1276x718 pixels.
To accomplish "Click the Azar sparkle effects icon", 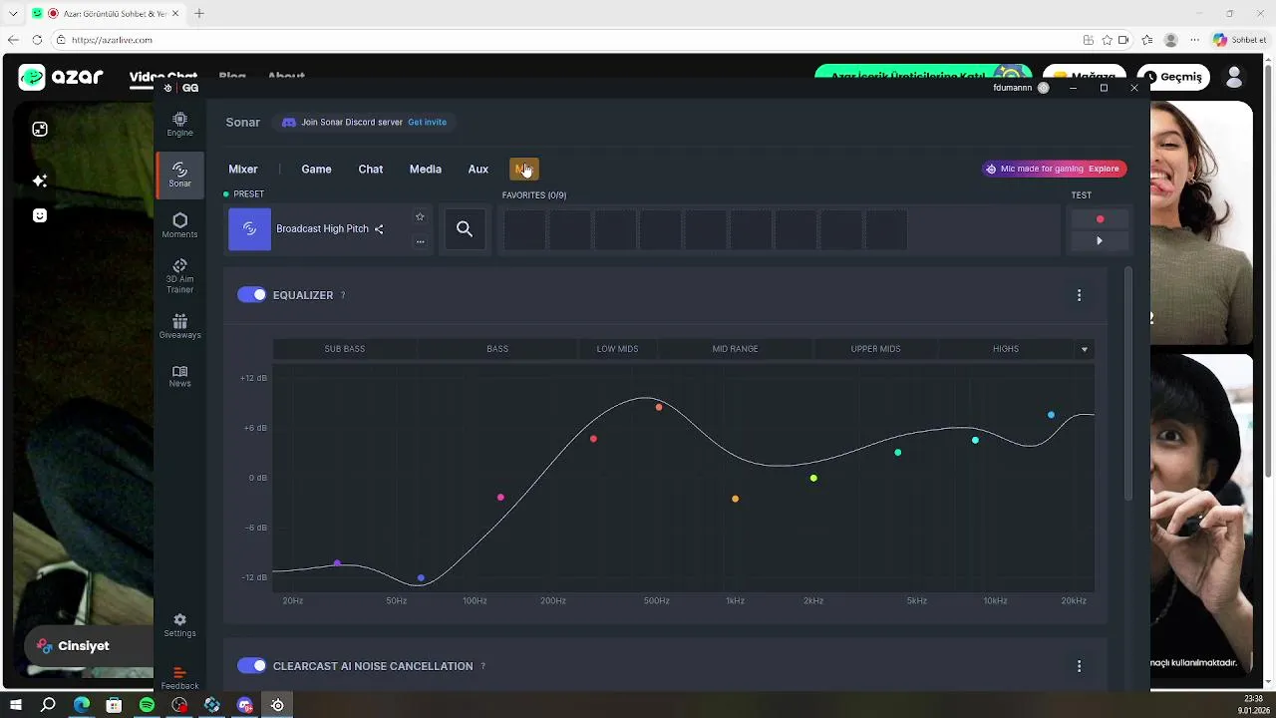I will click(40, 180).
